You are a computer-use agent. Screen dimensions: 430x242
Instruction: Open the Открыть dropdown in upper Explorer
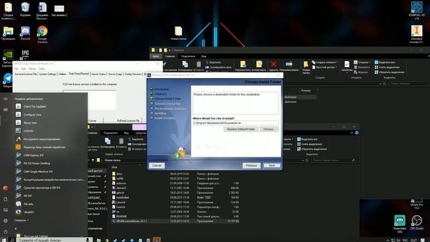(361, 63)
